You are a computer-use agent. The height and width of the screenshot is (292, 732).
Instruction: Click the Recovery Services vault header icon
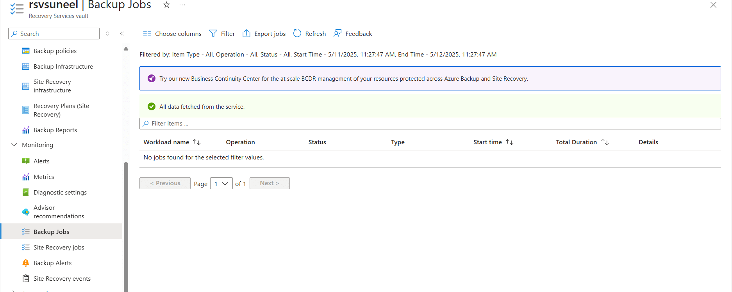(17, 9)
